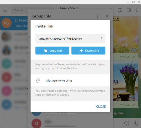Open the voice chat bubble icon
141x128 pixels.
pos(120,10)
